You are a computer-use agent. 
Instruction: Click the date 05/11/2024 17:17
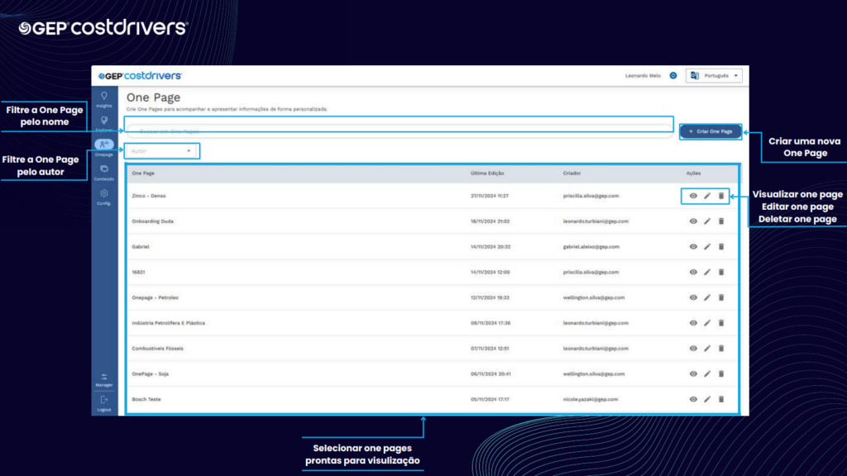490,399
